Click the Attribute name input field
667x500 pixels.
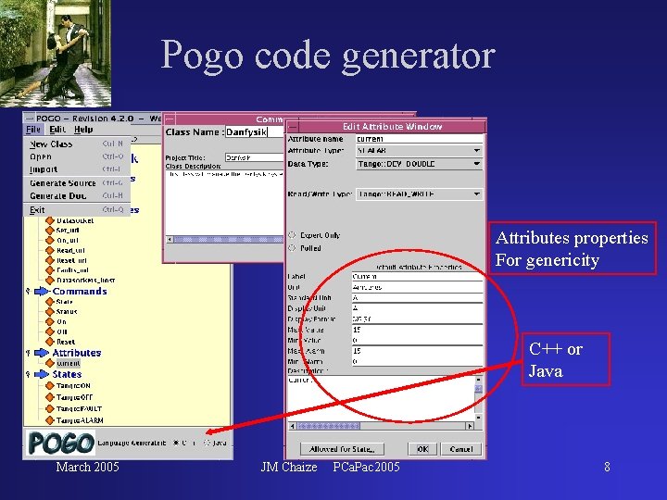[419, 139]
